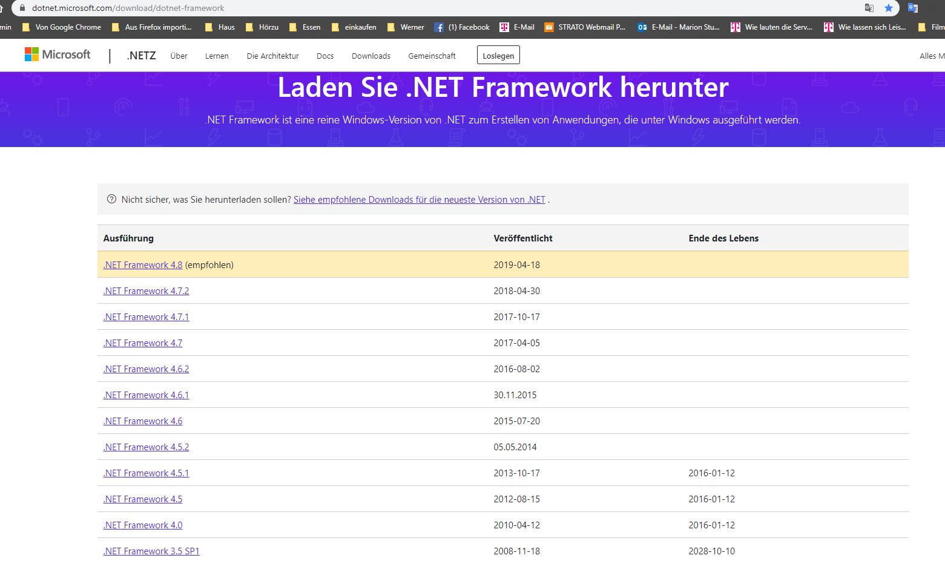This screenshot has width=945, height=584.
Task: Click the question mark info icon
Action: click(x=111, y=199)
